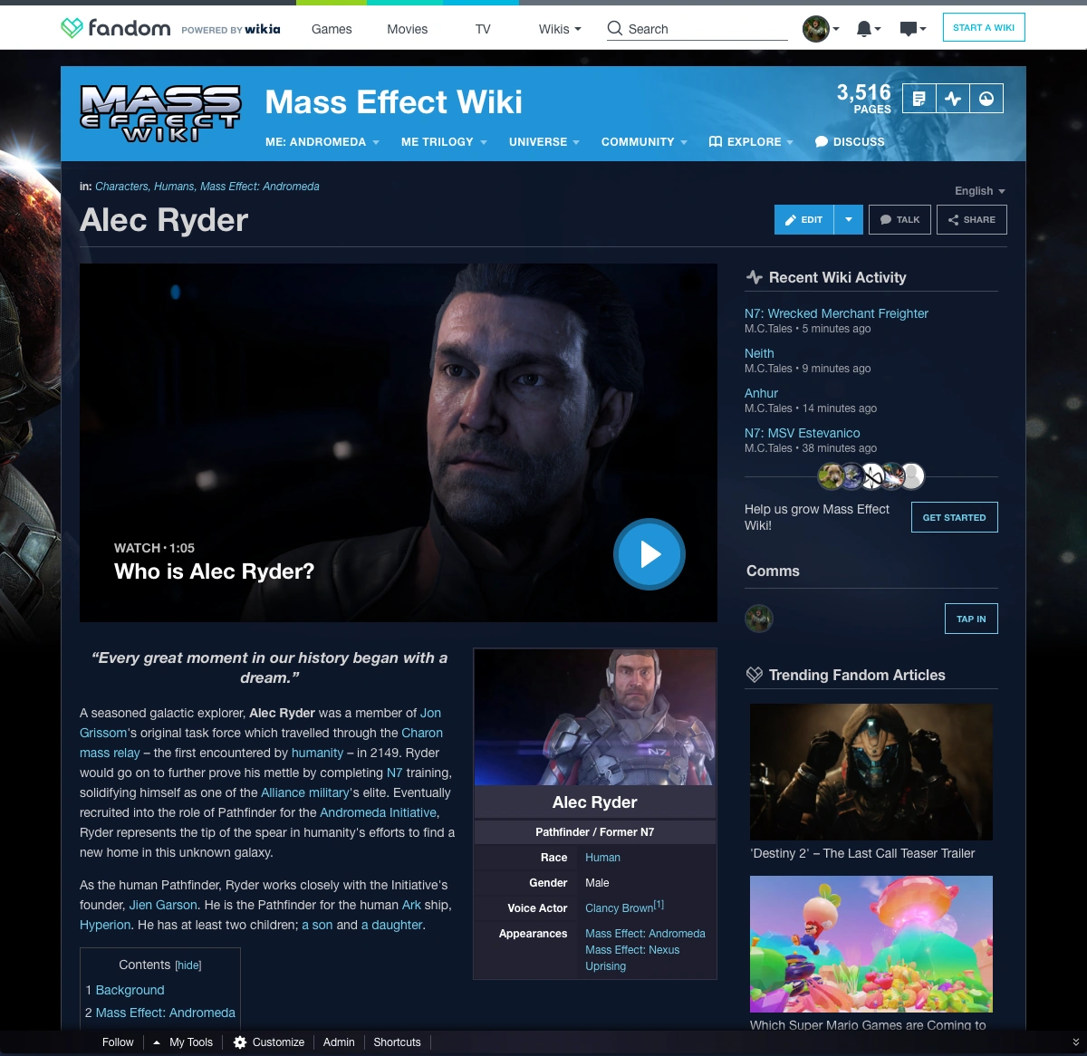1087x1056 pixels.
Task: Play the Who is Alec Ryder video
Action: [649, 553]
